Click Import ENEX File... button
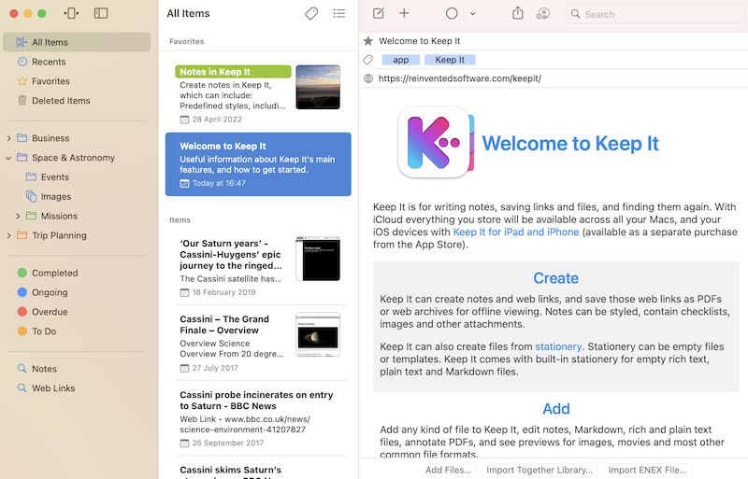The image size is (748, 479). [x=647, y=470]
